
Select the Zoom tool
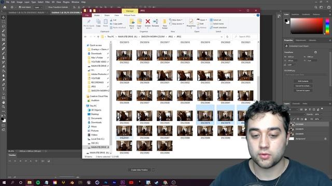pyautogui.click(x=4, y=107)
